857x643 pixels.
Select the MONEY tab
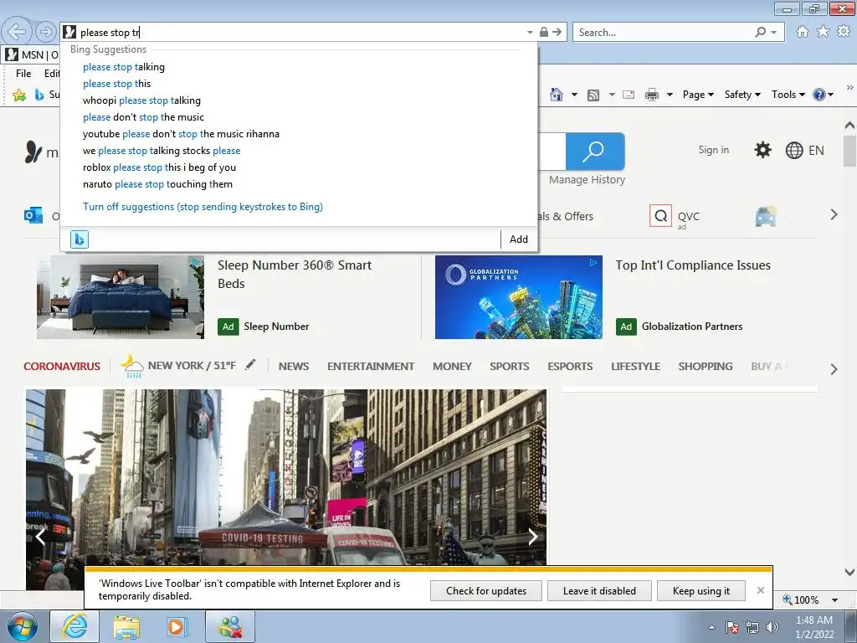click(452, 367)
